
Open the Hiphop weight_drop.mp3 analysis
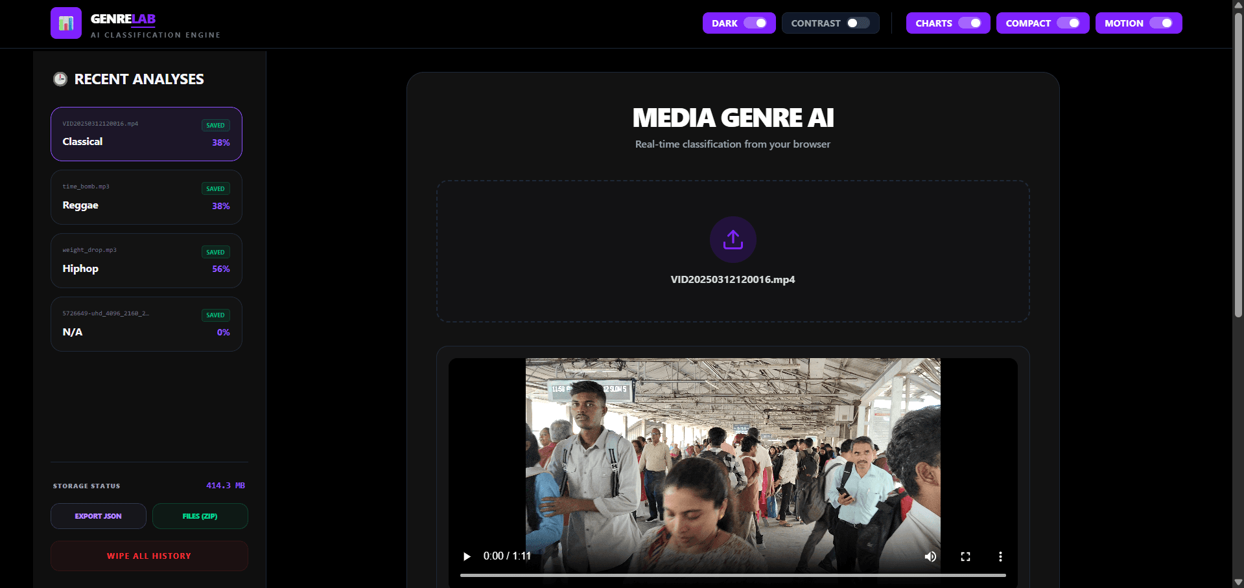point(146,260)
